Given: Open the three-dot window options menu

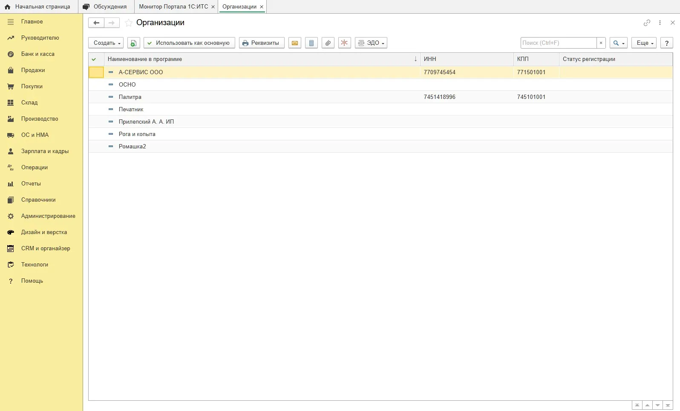Looking at the screenshot, I should (x=660, y=23).
